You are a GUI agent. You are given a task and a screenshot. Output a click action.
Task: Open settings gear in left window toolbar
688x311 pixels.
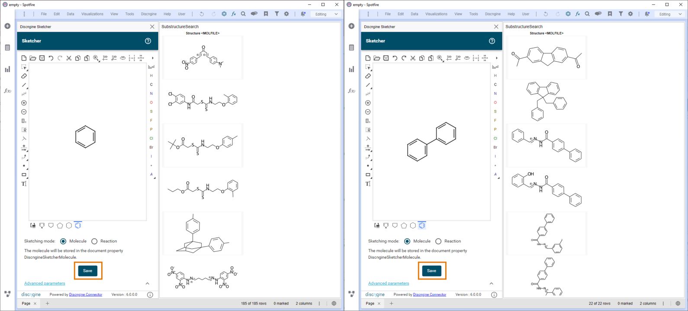tap(286, 14)
